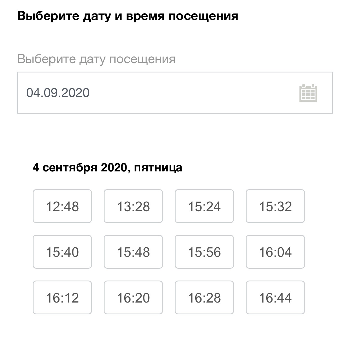Pick the 15:24 appointment time
The height and width of the screenshot is (353, 350).
[x=204, y=206]
